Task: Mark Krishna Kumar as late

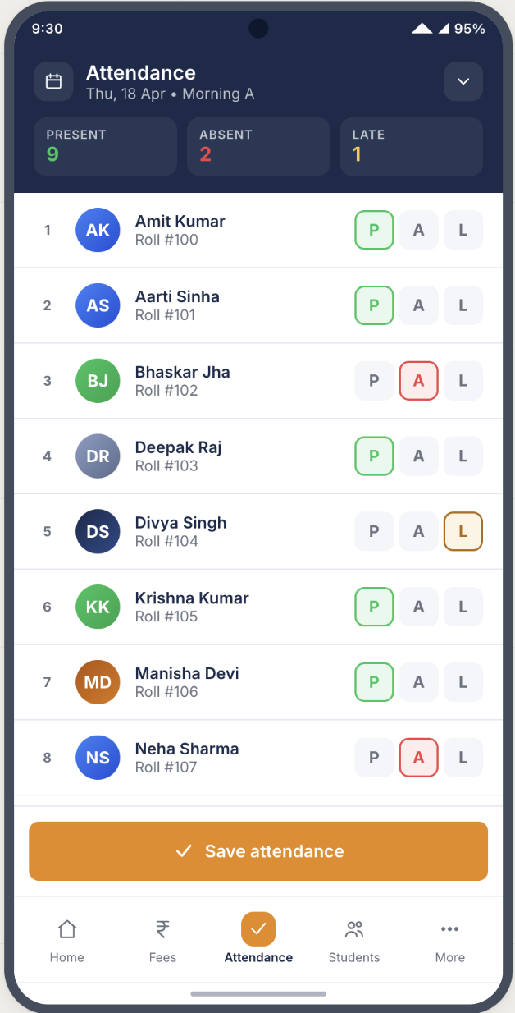Action: tap(463, 607)
